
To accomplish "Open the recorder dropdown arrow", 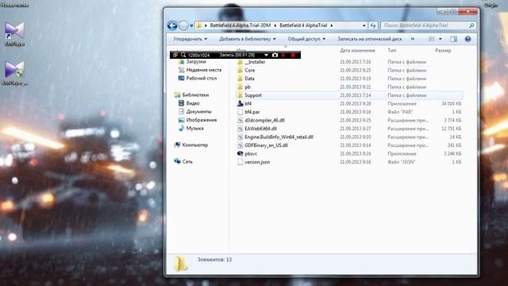I will (x=266, y=55).
